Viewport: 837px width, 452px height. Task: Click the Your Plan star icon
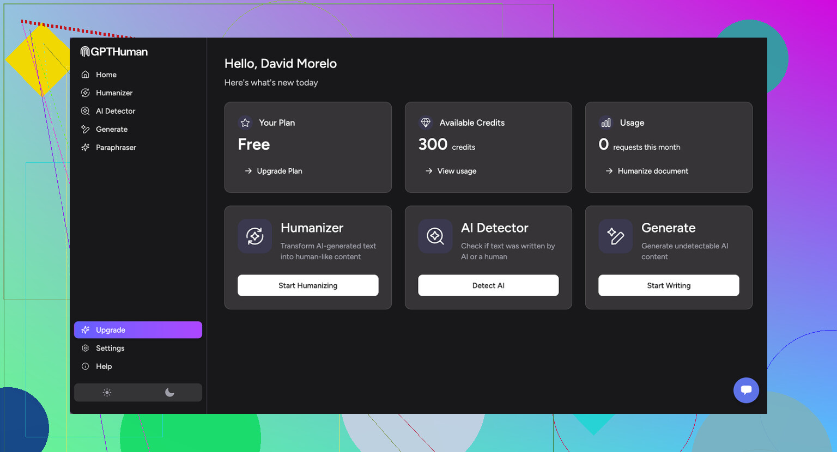245,123
